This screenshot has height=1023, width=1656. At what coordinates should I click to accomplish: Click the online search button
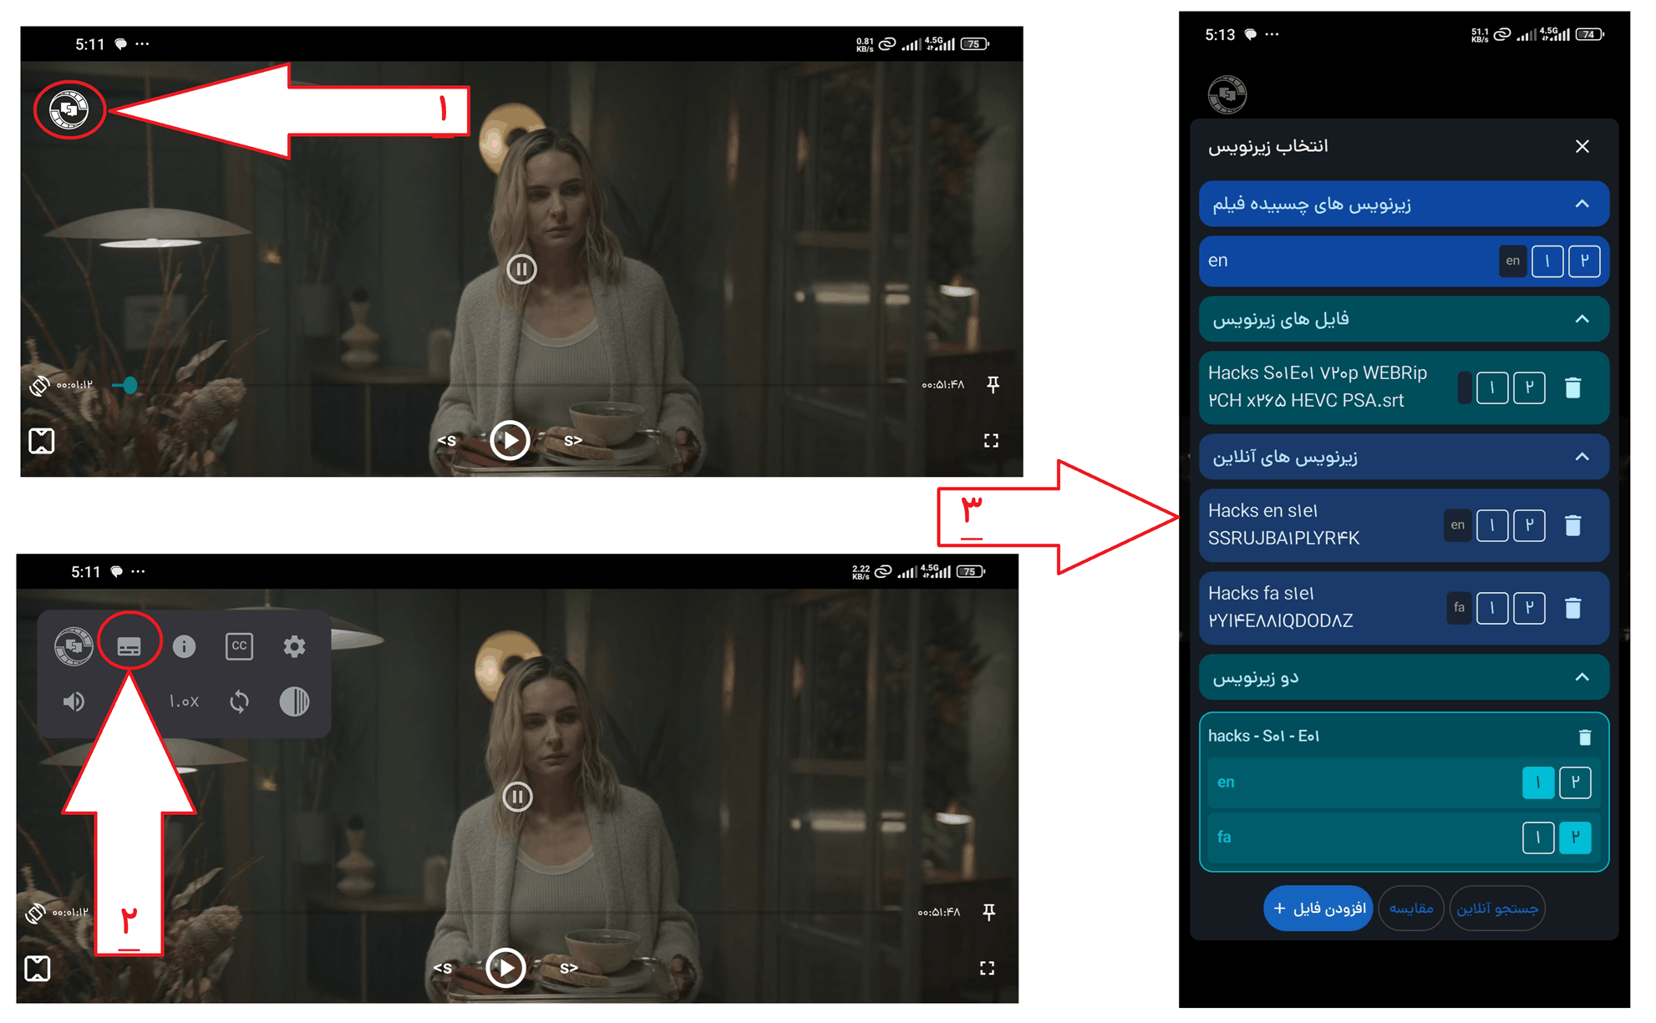tap(1497, 908)
